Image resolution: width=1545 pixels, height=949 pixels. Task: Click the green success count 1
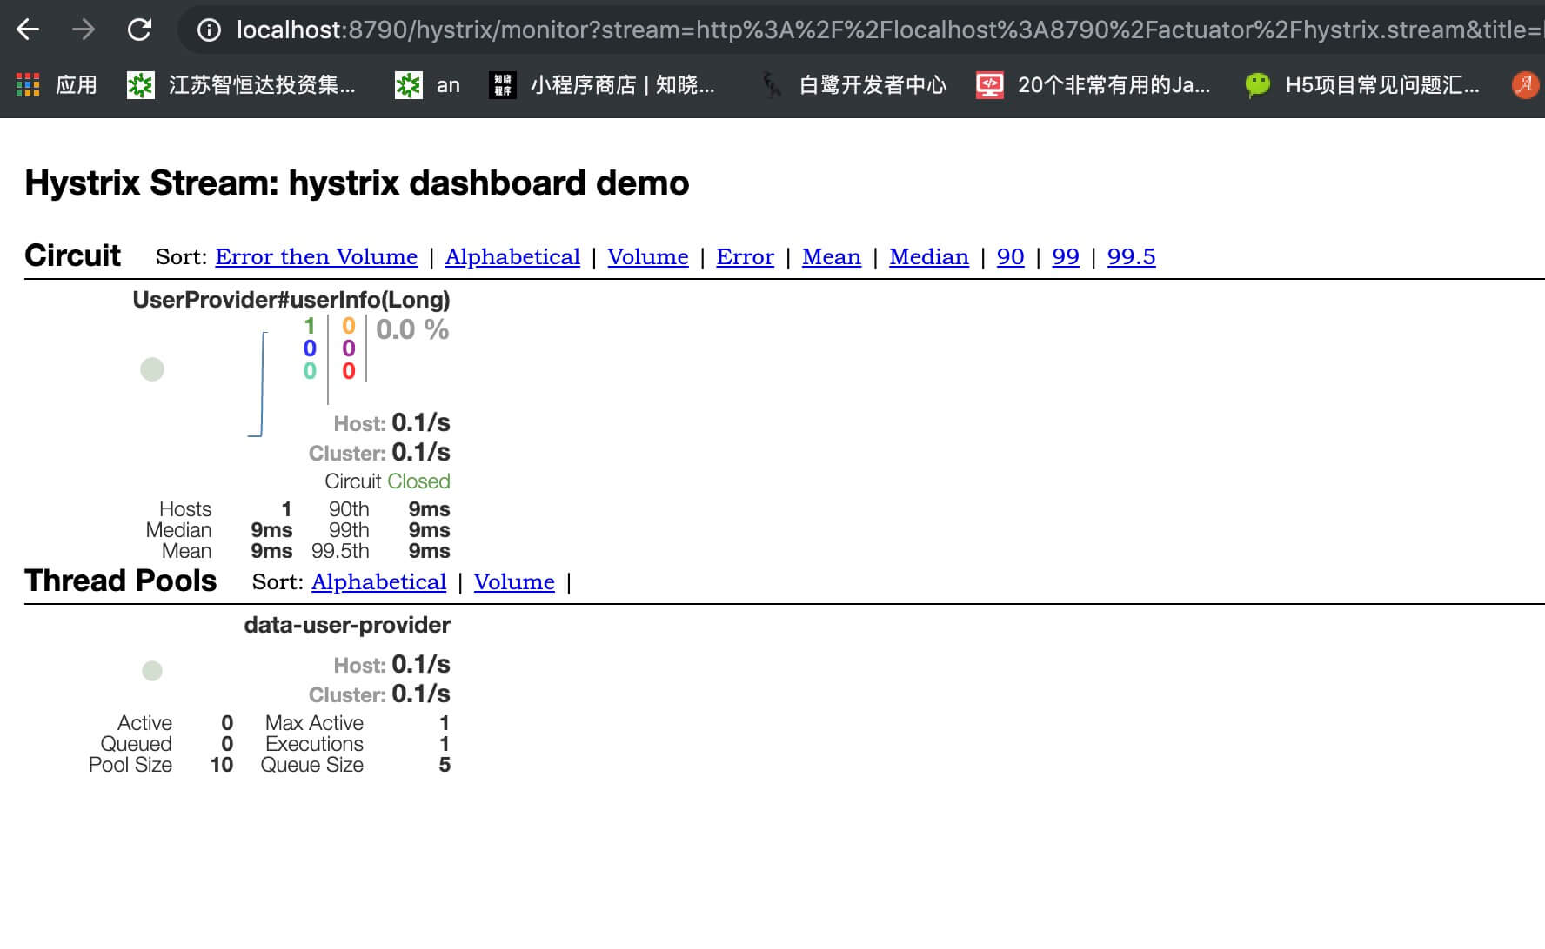(309, 326)
